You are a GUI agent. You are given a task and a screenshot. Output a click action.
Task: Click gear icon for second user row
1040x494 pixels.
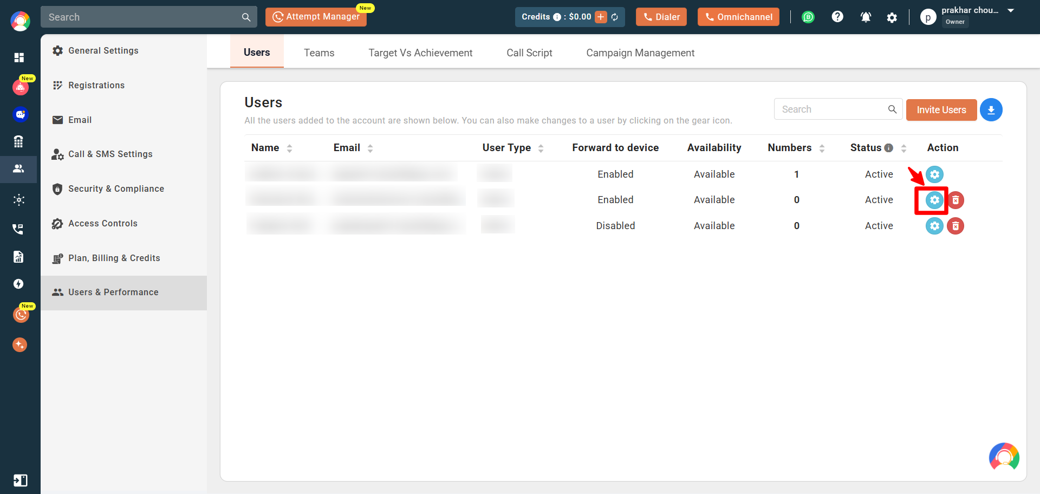click(934, 200)
